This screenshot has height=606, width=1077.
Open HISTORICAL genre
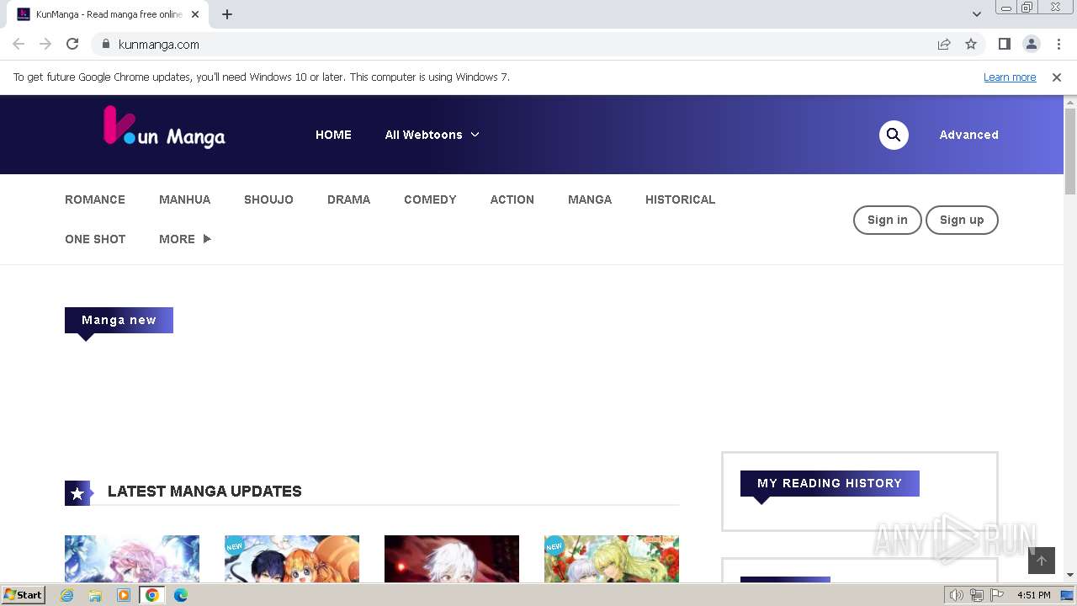pos(681,199)
